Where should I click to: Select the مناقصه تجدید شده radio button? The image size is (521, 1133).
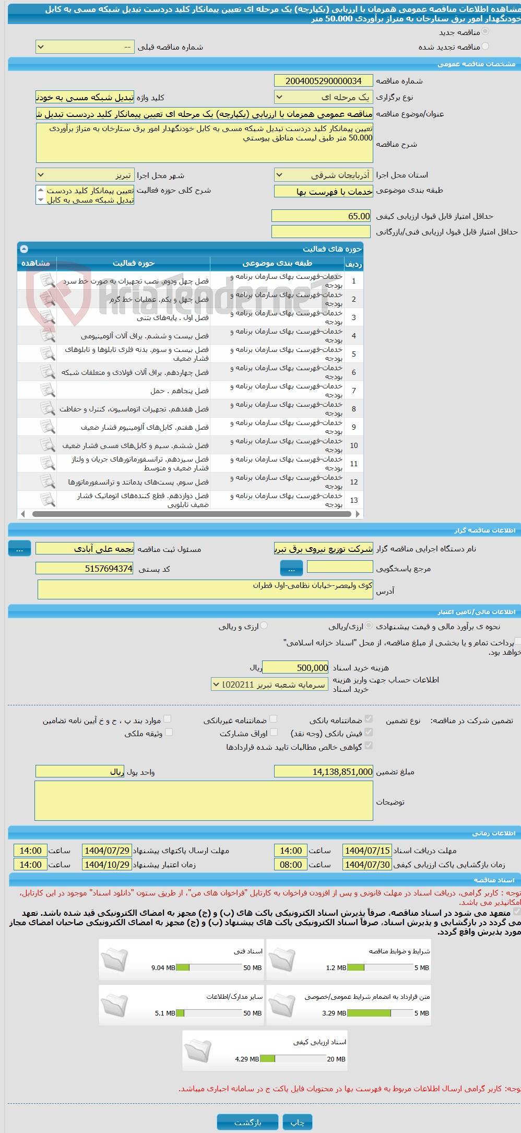point(486,46)
